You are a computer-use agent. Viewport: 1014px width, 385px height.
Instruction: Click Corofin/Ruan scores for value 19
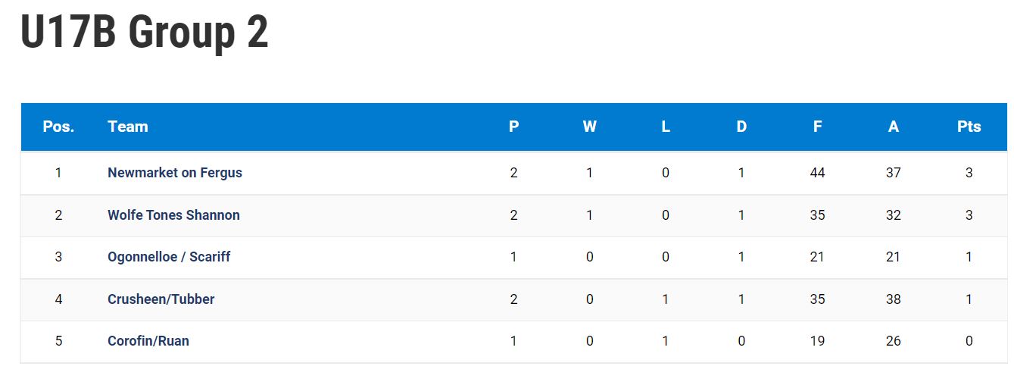(817, 341)
